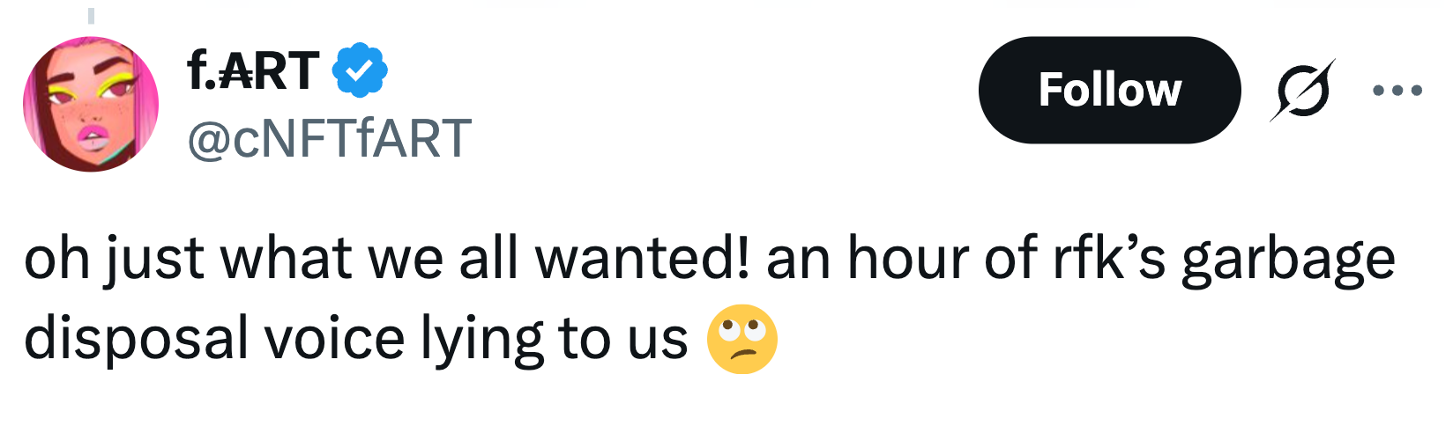Select the cartoon face profile picture
The image size is (1453, 433).
click(91, 104)
